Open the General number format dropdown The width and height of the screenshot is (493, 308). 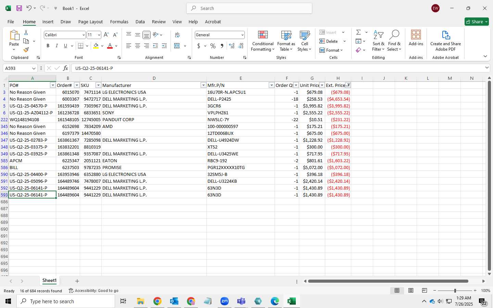(x=242, y=35)
